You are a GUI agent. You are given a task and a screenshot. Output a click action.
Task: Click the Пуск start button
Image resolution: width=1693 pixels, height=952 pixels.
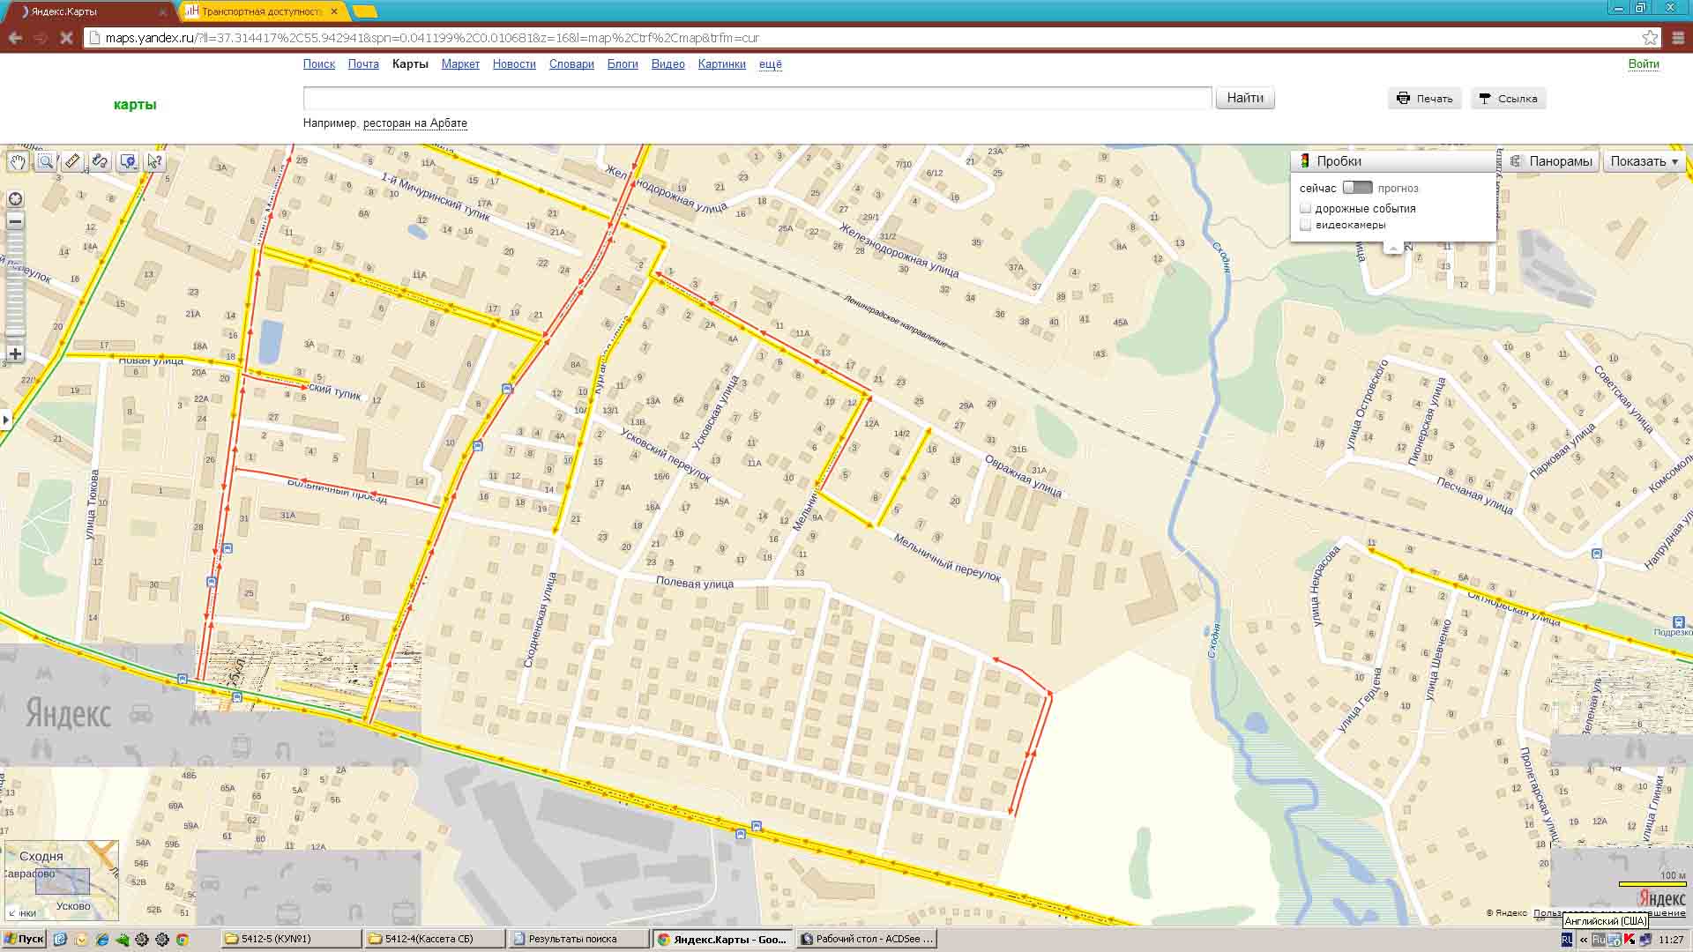point(24,939)
